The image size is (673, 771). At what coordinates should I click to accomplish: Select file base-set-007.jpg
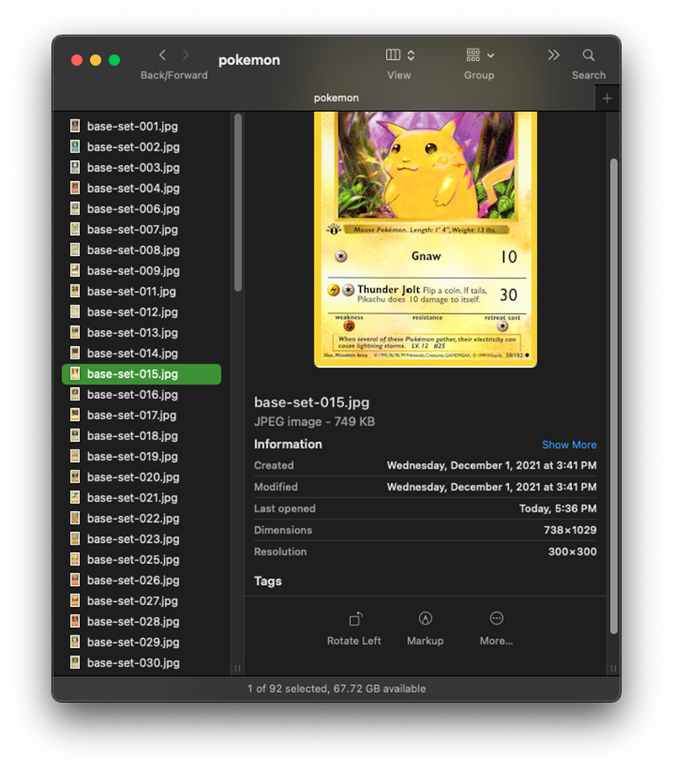point(141,230)
